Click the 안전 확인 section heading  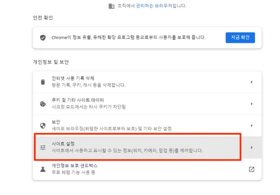pos(43,17)
